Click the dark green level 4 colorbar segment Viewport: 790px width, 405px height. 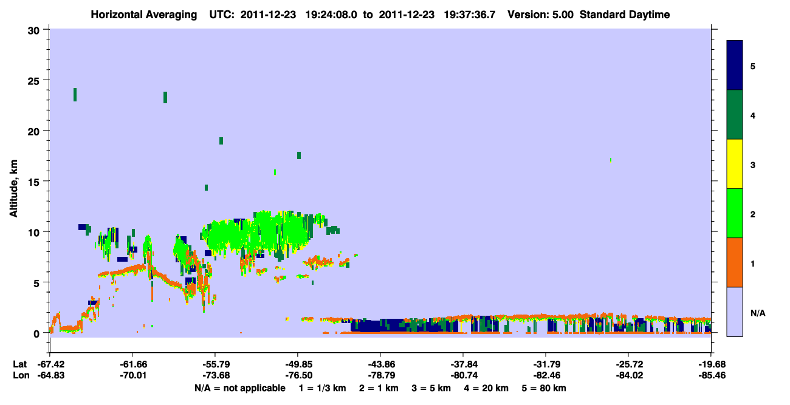(x=735, y=115)
